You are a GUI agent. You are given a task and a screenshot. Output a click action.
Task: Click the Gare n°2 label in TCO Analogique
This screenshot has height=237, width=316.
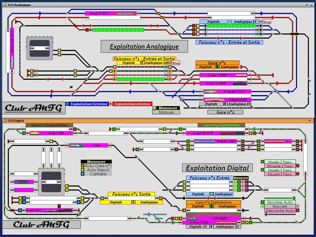click(x=225, y=112)
